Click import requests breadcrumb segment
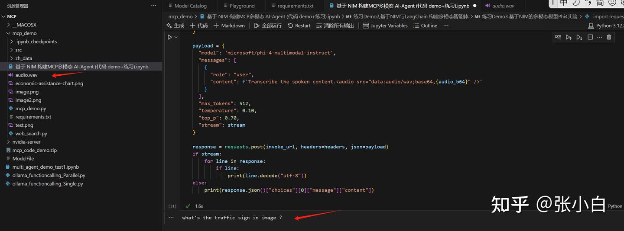The image size is (624, 231). pyautogui.click(x=604, y=16)
